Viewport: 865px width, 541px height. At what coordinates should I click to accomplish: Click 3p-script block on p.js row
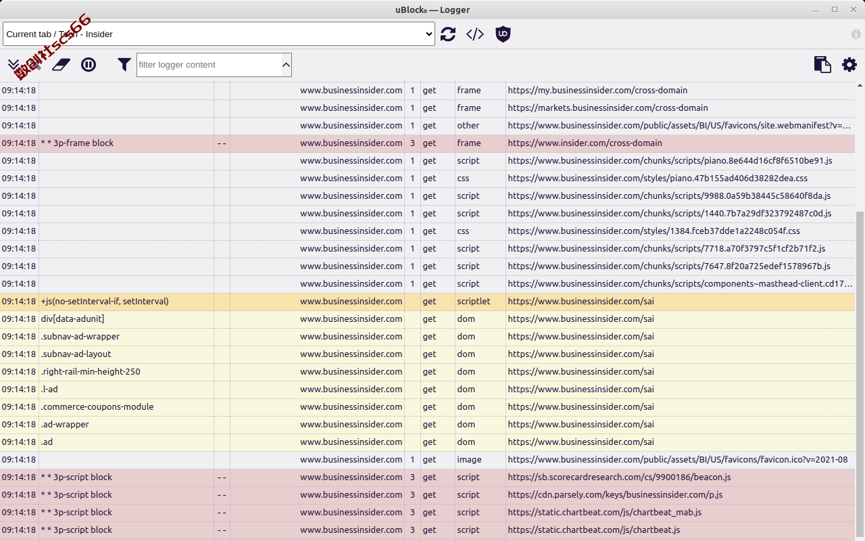click(76, 495)
